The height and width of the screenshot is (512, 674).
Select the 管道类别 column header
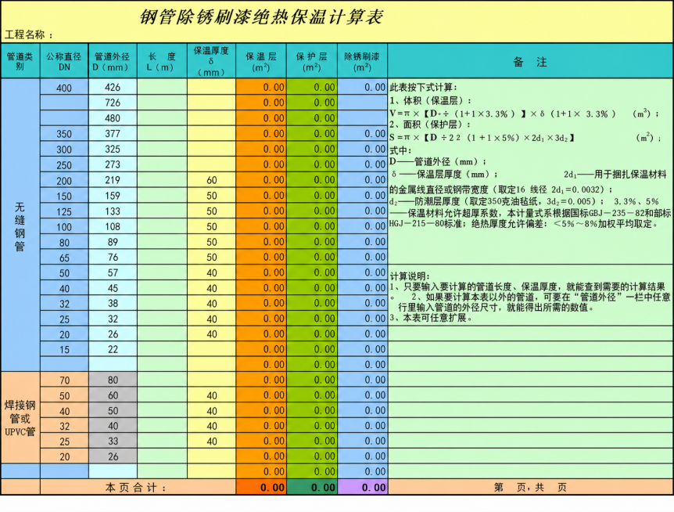click(x=20, y=60)
